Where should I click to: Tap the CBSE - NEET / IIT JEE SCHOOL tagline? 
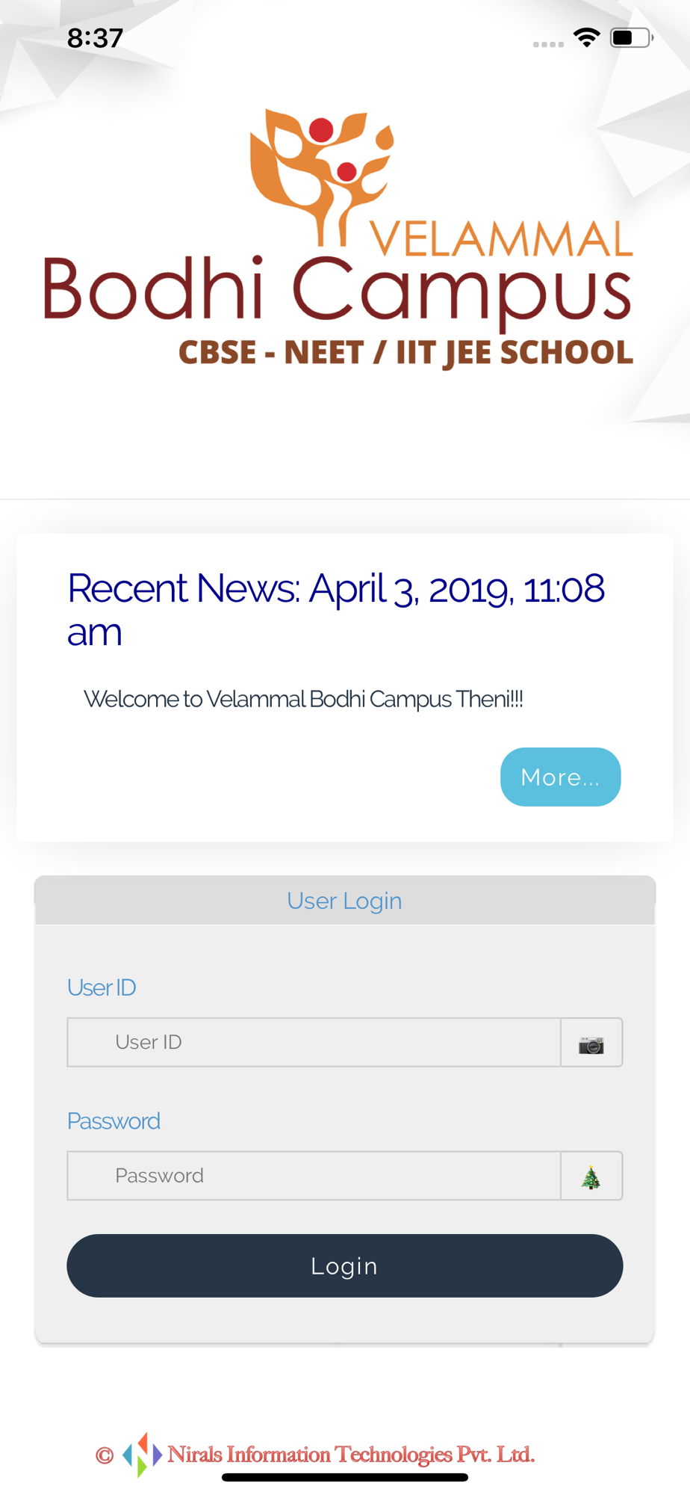tap(405, 353)
